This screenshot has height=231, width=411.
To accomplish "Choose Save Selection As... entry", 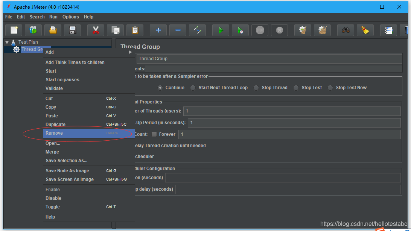I will [x=89, y=161].
